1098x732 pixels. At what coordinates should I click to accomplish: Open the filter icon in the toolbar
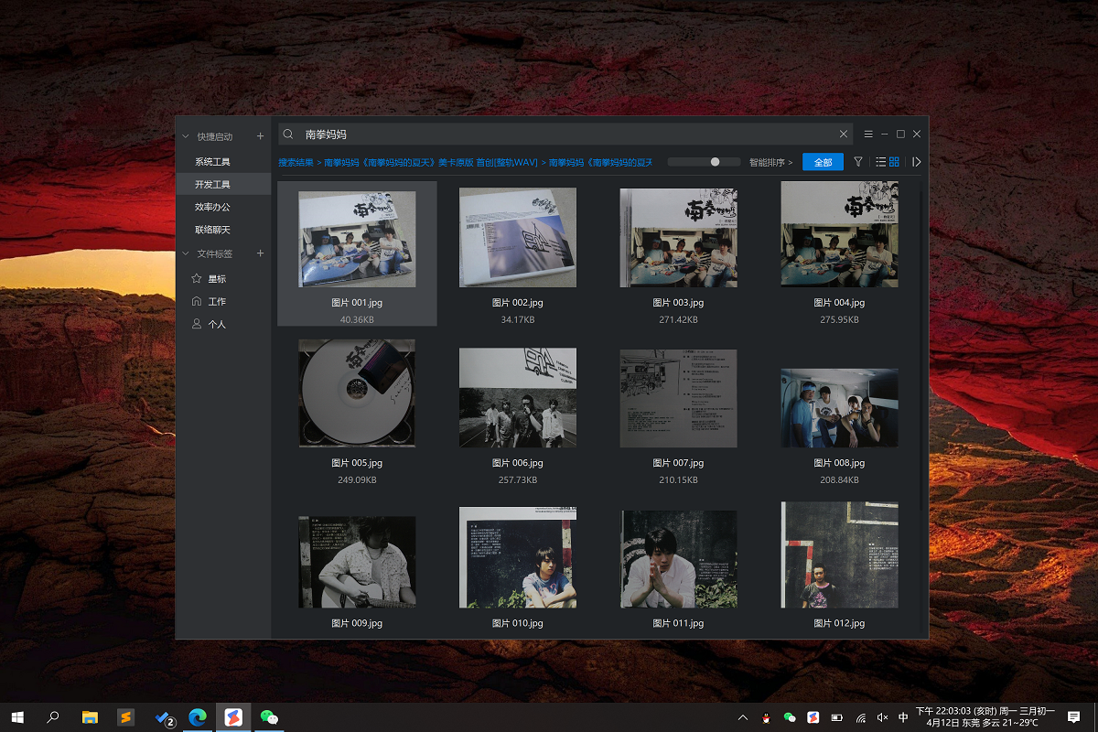[x=857, y=161]
